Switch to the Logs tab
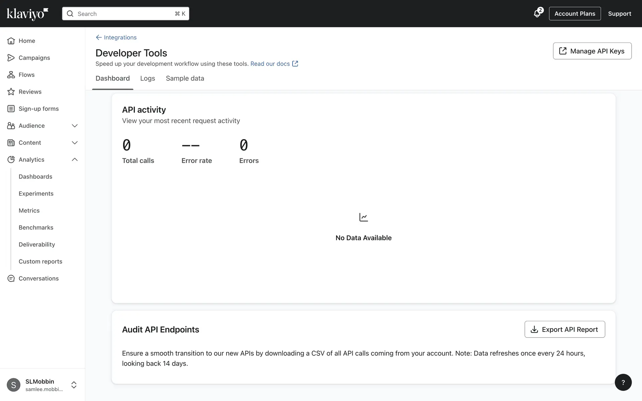The height and width of the screenshot is (401, 642). [147, 78]
